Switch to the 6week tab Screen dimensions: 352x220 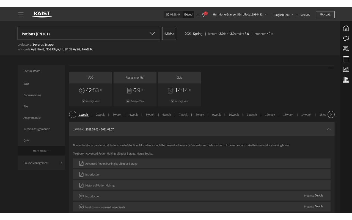point(167,115)
